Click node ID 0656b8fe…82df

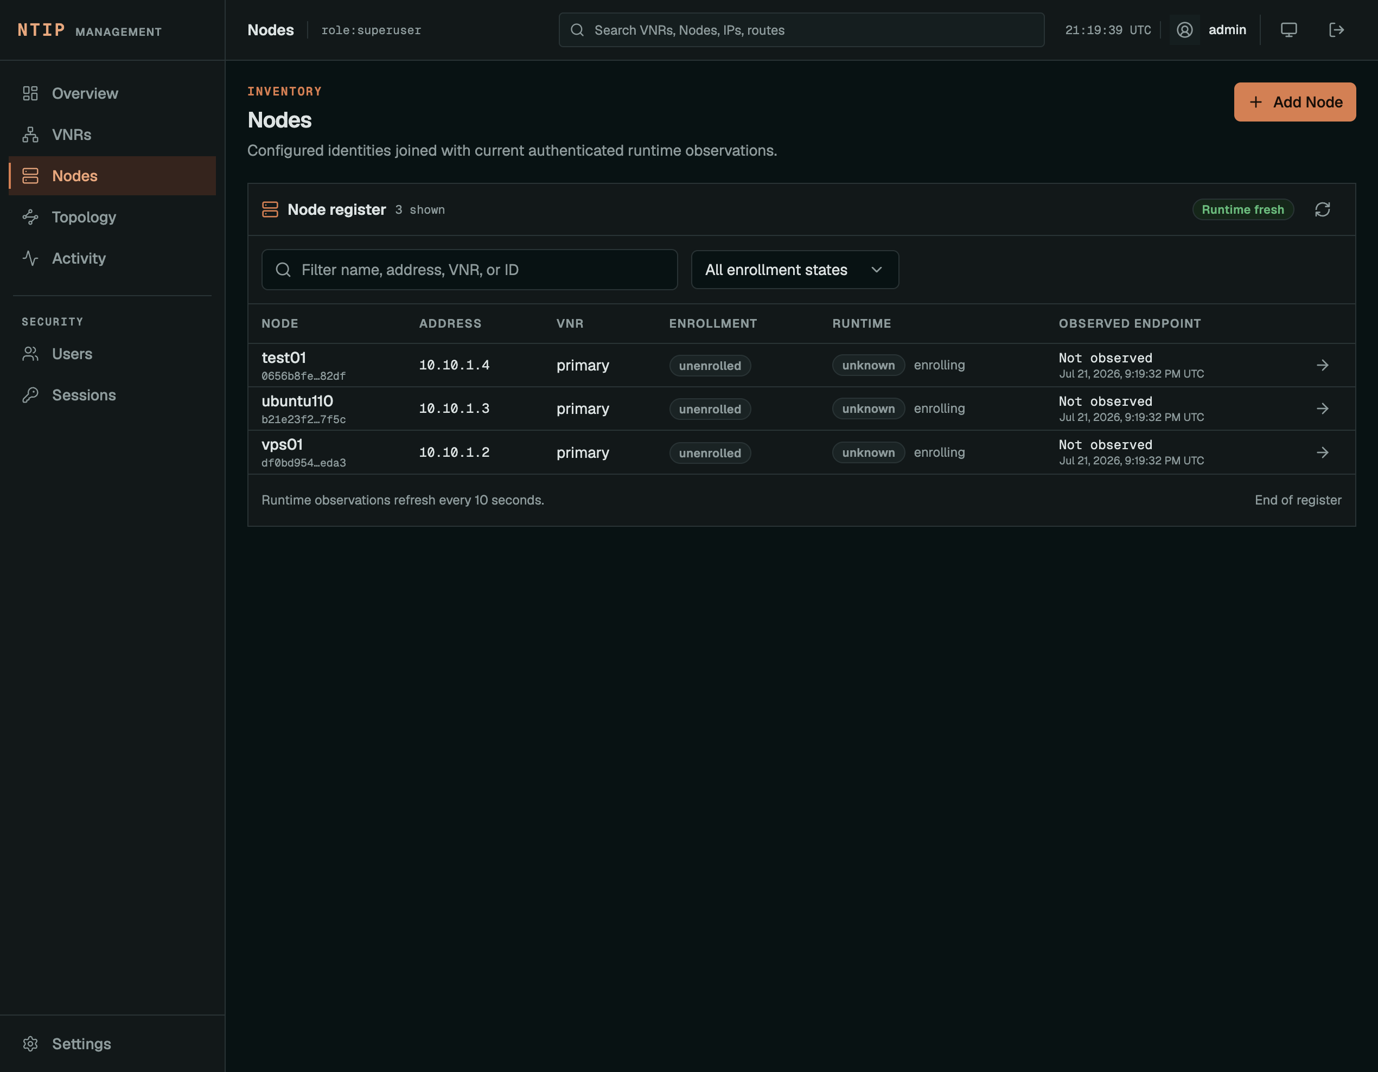pos(303,375)
